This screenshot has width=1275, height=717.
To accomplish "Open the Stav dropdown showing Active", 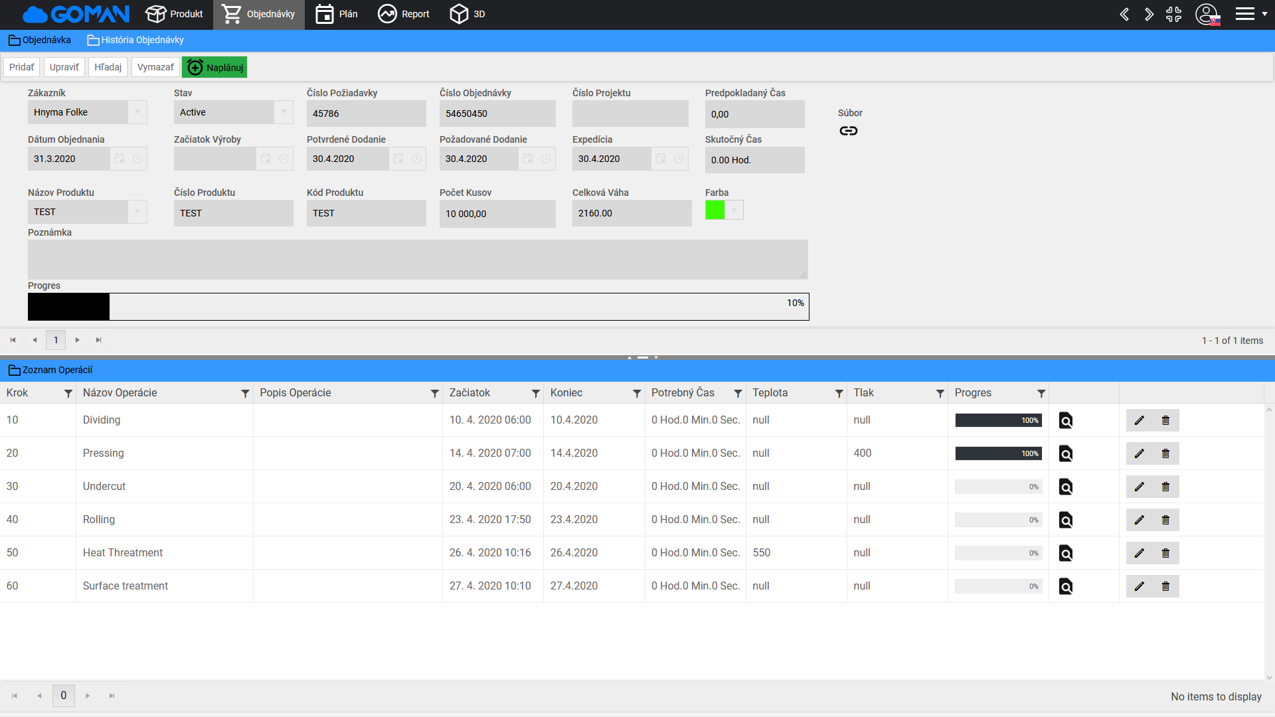I will [x=284, y=112].
